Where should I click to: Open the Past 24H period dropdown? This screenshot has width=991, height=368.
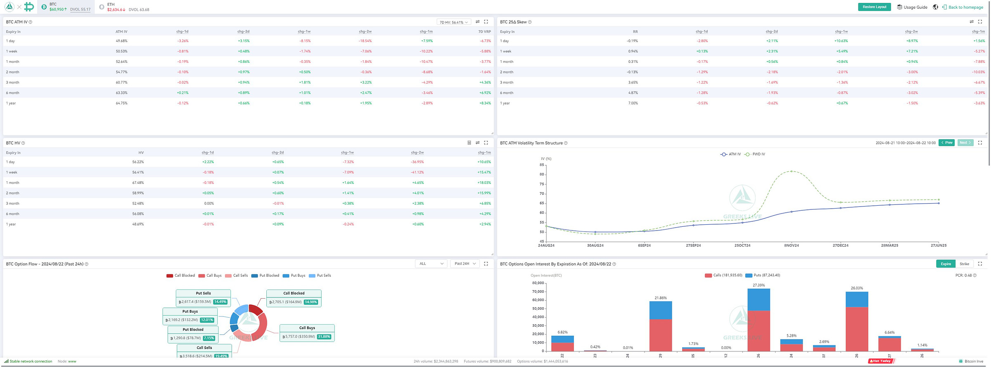465,264
